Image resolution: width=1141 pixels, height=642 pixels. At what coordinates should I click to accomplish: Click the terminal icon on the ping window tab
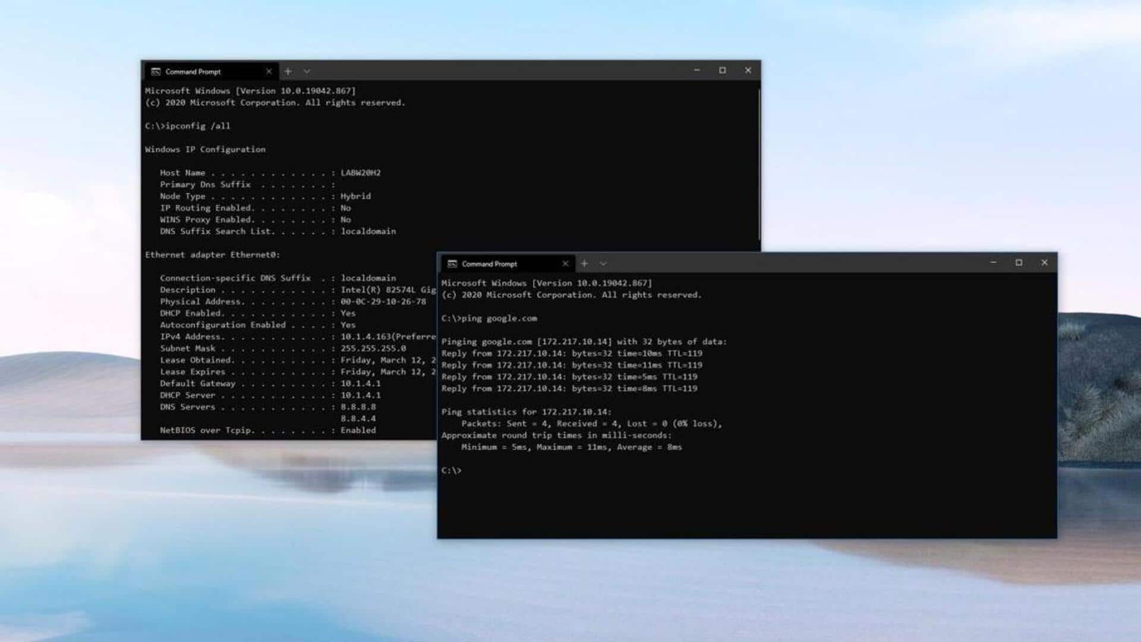tap(452, 263)
